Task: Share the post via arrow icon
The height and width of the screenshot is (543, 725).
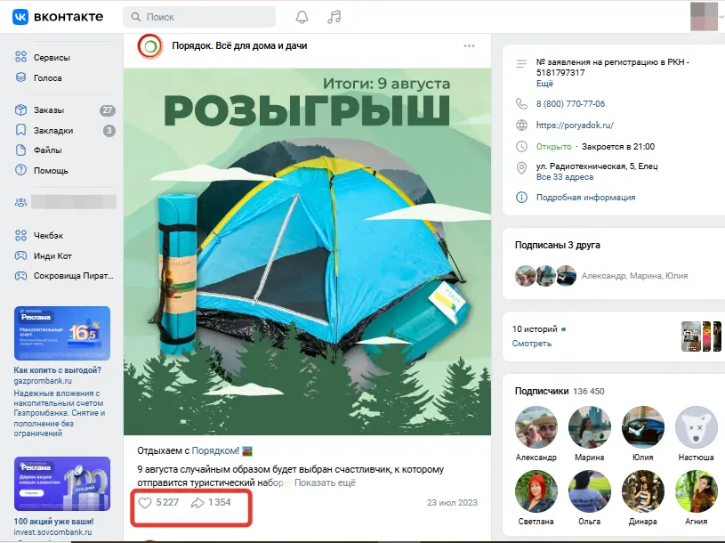Action: pos(197,503)
